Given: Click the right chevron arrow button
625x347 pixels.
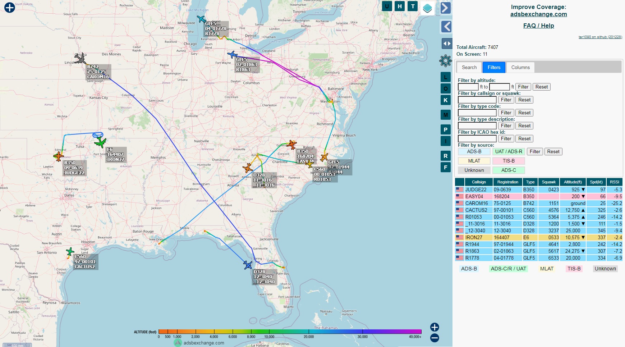Looking at the screenshot, I should [x=446, y=8].
